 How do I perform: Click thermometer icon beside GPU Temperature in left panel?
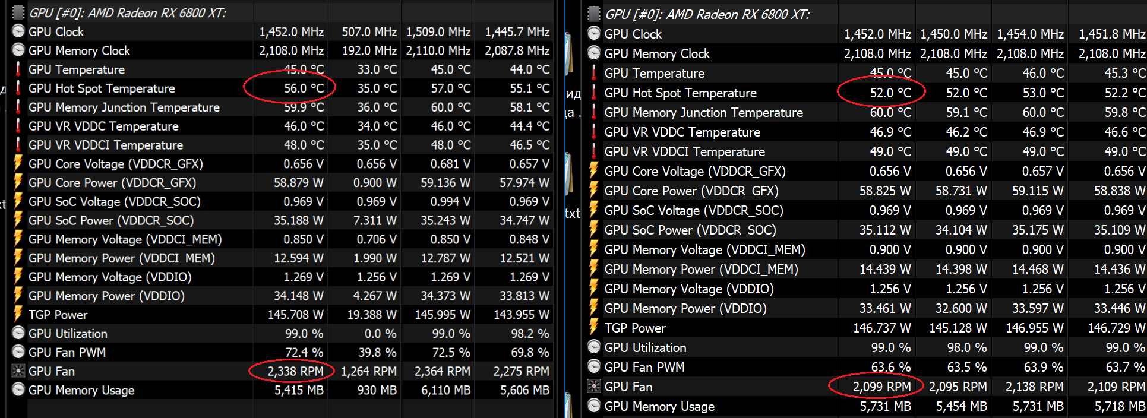(18, 69)
